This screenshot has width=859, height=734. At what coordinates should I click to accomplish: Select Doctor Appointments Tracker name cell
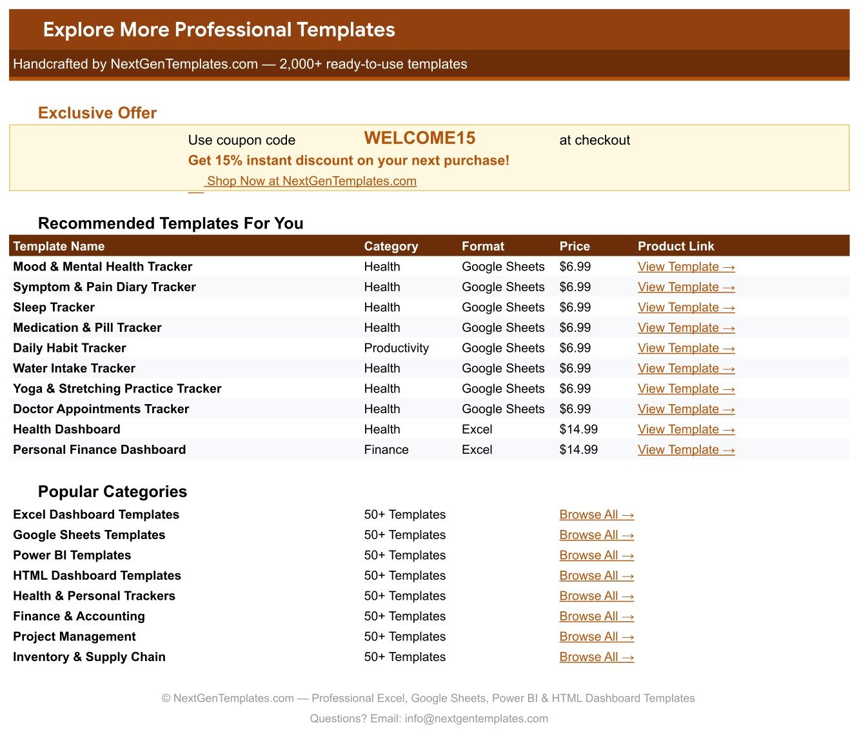click(x=101, y=409)
